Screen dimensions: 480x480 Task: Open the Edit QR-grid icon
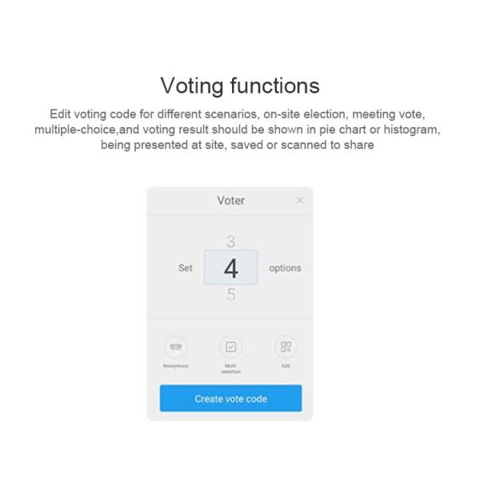click(286, 347)
